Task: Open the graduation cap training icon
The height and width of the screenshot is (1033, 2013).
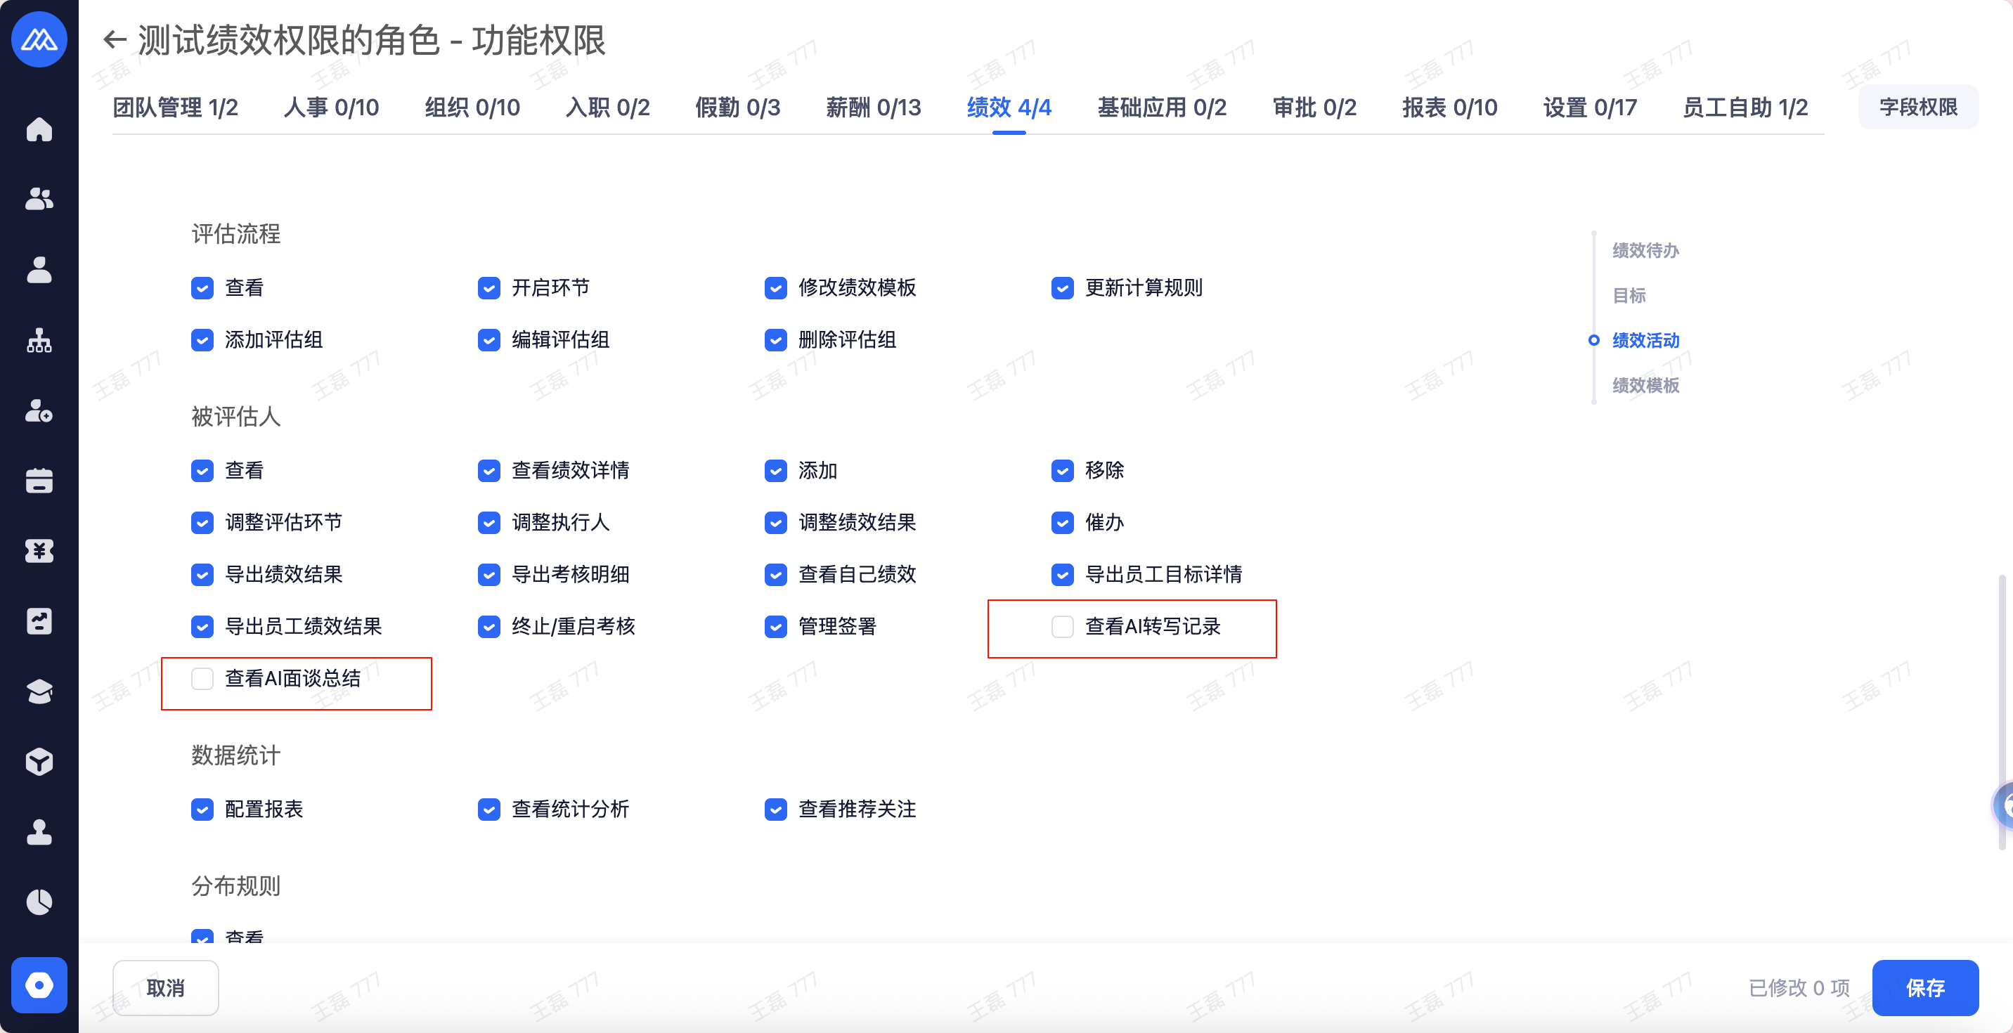Action: point(39,691)
